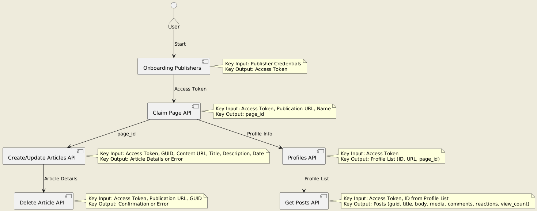Click the component icon in Claim Page API box
The height and width of the screenshot is (211, 537).
pyautogui.click(x=196, y=107)
